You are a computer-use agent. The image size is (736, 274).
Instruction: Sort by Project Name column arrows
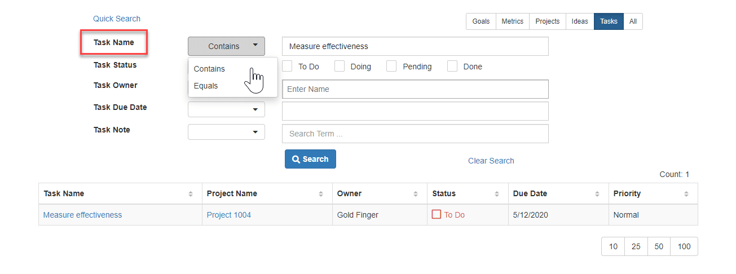click(x=321, y=194)
